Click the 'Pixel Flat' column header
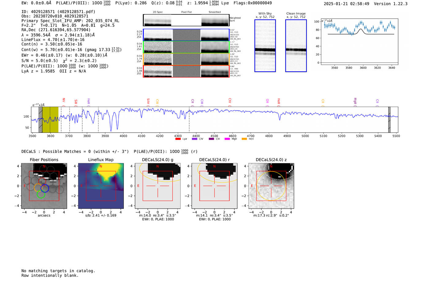 pos(187,12)
